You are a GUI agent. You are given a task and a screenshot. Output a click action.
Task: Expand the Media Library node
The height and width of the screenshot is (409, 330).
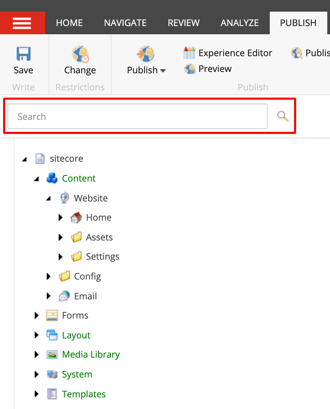click(37, 355)
